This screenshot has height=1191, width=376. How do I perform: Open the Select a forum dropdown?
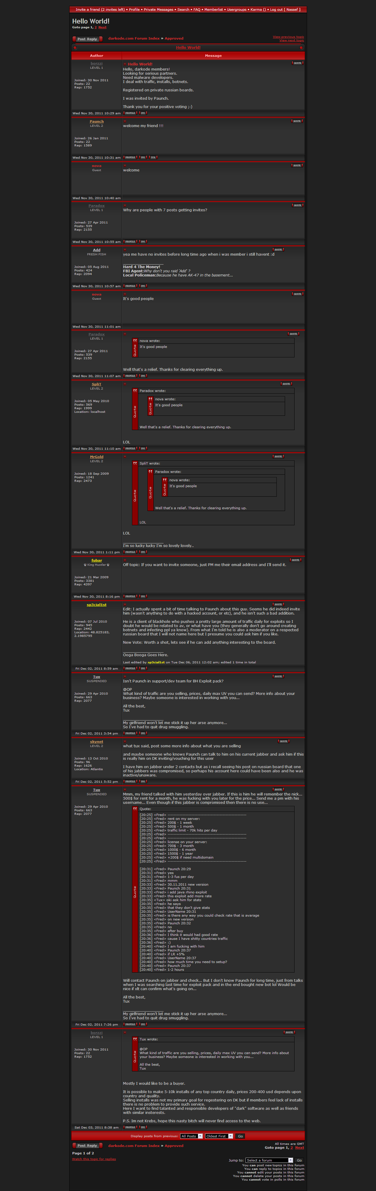[x=269, y=1160]
